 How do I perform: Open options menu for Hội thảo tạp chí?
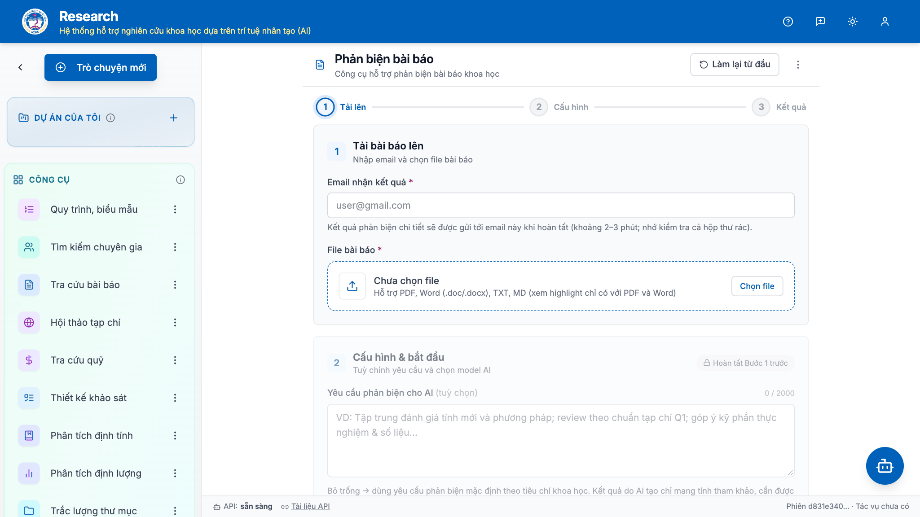[175, 323]
